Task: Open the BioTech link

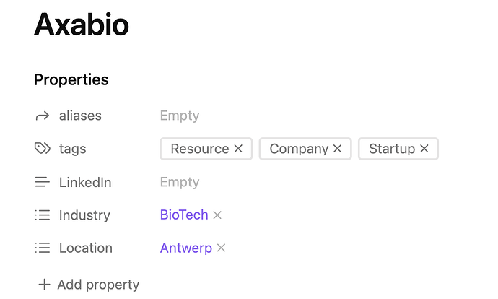Action: [184, 215]
